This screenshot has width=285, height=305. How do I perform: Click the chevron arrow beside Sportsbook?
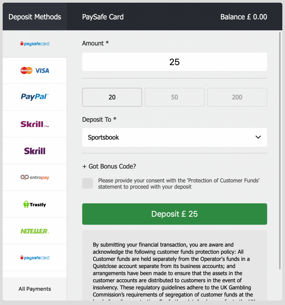coord(258,137)
